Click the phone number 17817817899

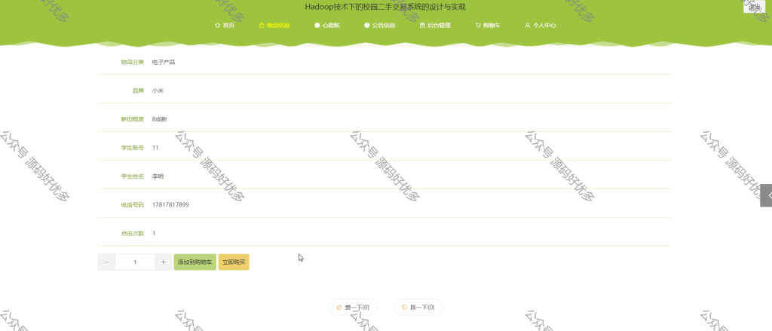(170, 205)
